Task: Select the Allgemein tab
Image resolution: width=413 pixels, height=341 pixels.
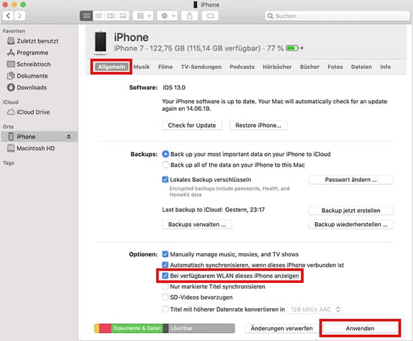Action: pyautogui.click(x=112, y=67)
